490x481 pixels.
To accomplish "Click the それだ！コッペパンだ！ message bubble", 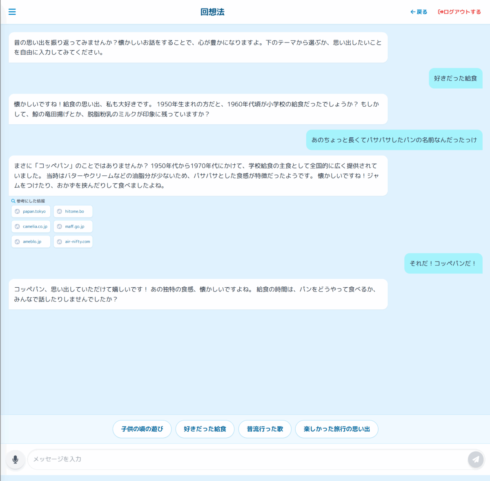I will coord(443,263).
